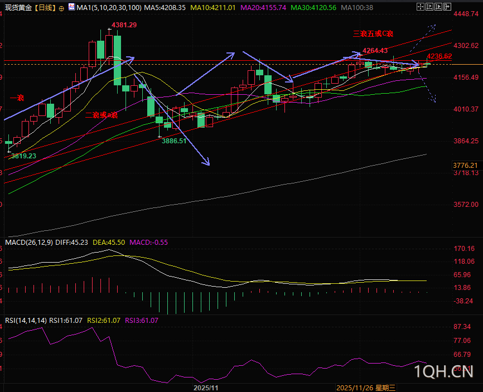Click the gray MA100 legend label

pyautogui.click(x=356, y=8)
